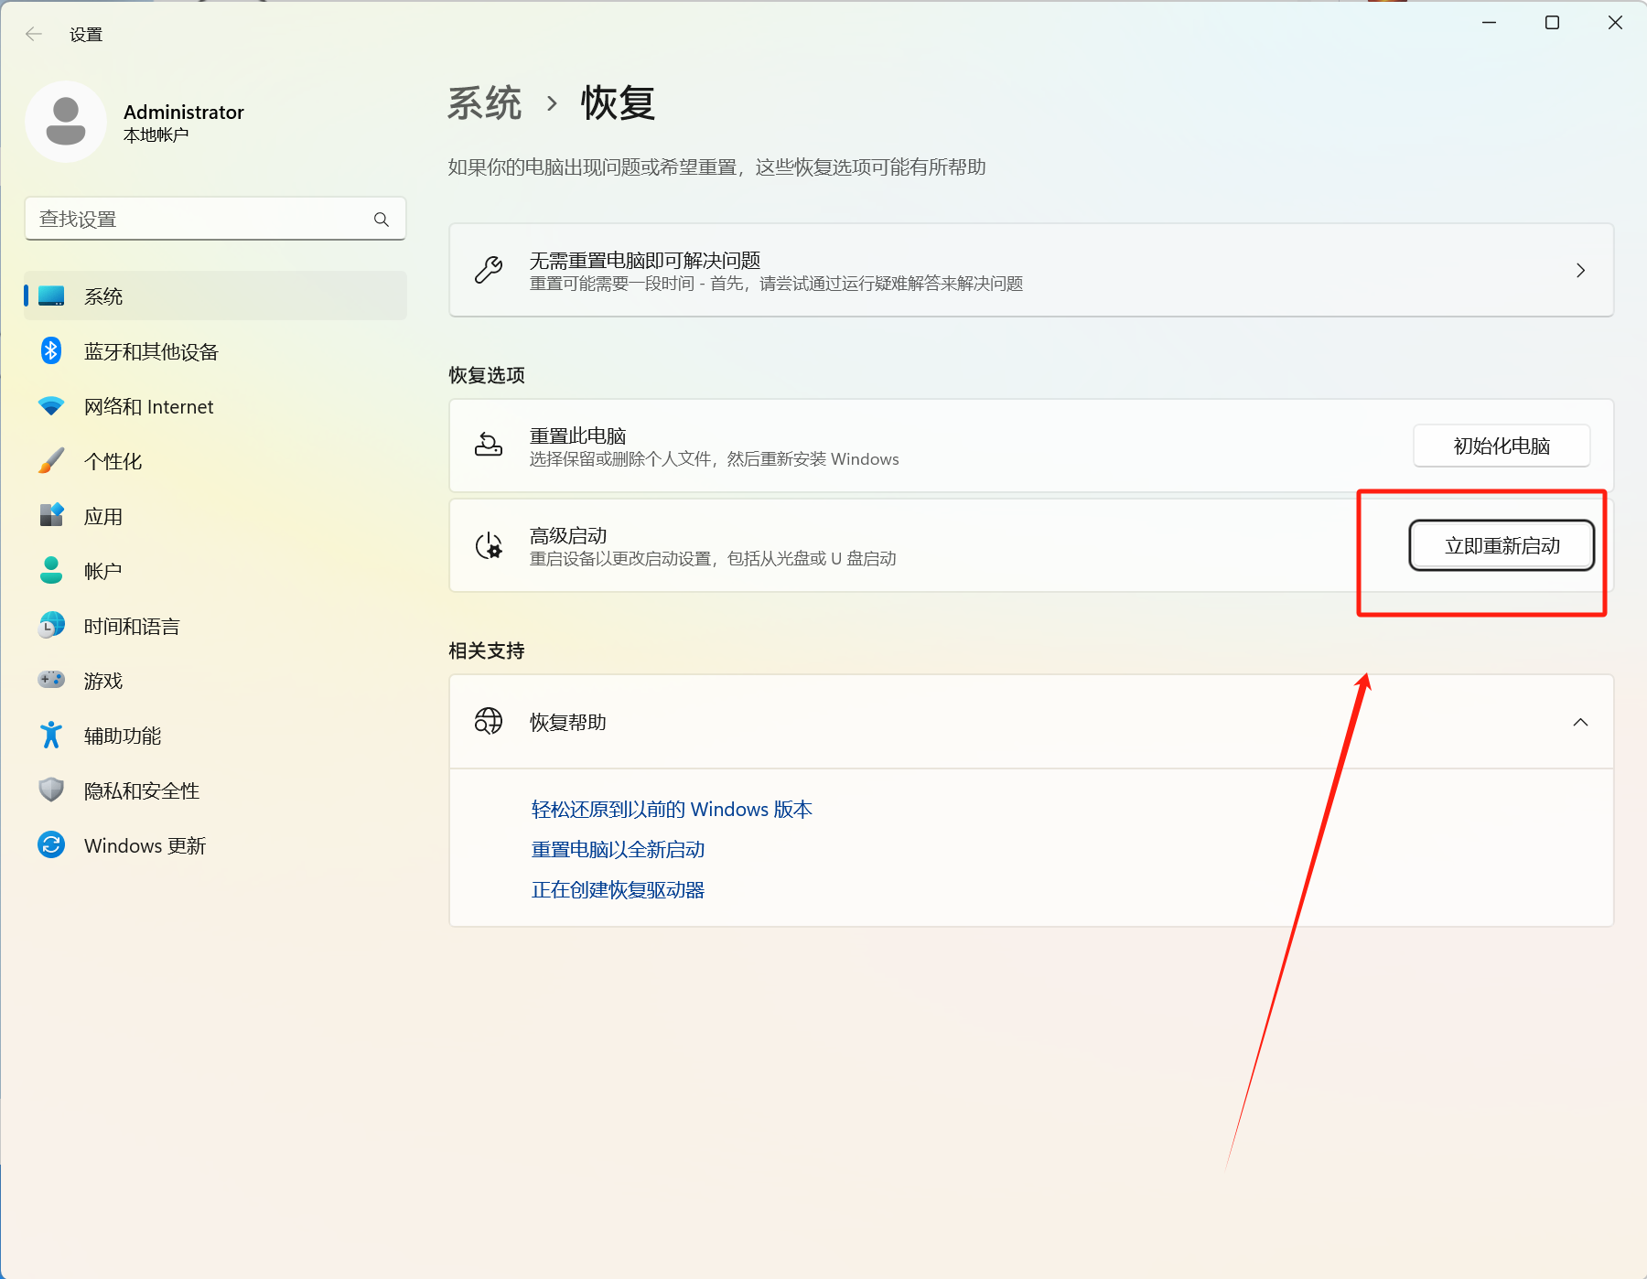This screenshot has width=1647, height=1279.
Task: Click the magnifier icon in the search box
Action: pos(382,220)
